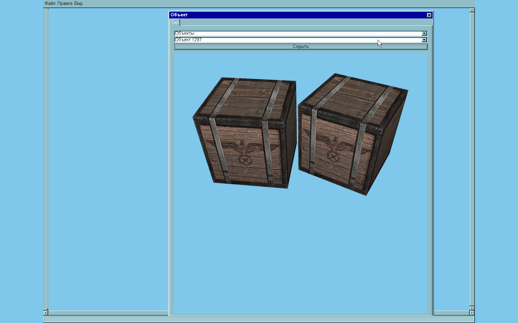Select the Тип tab in Объект dialog
Image resolution: width=518 pixels, height=323 pixels.
(x=175, y=22)
